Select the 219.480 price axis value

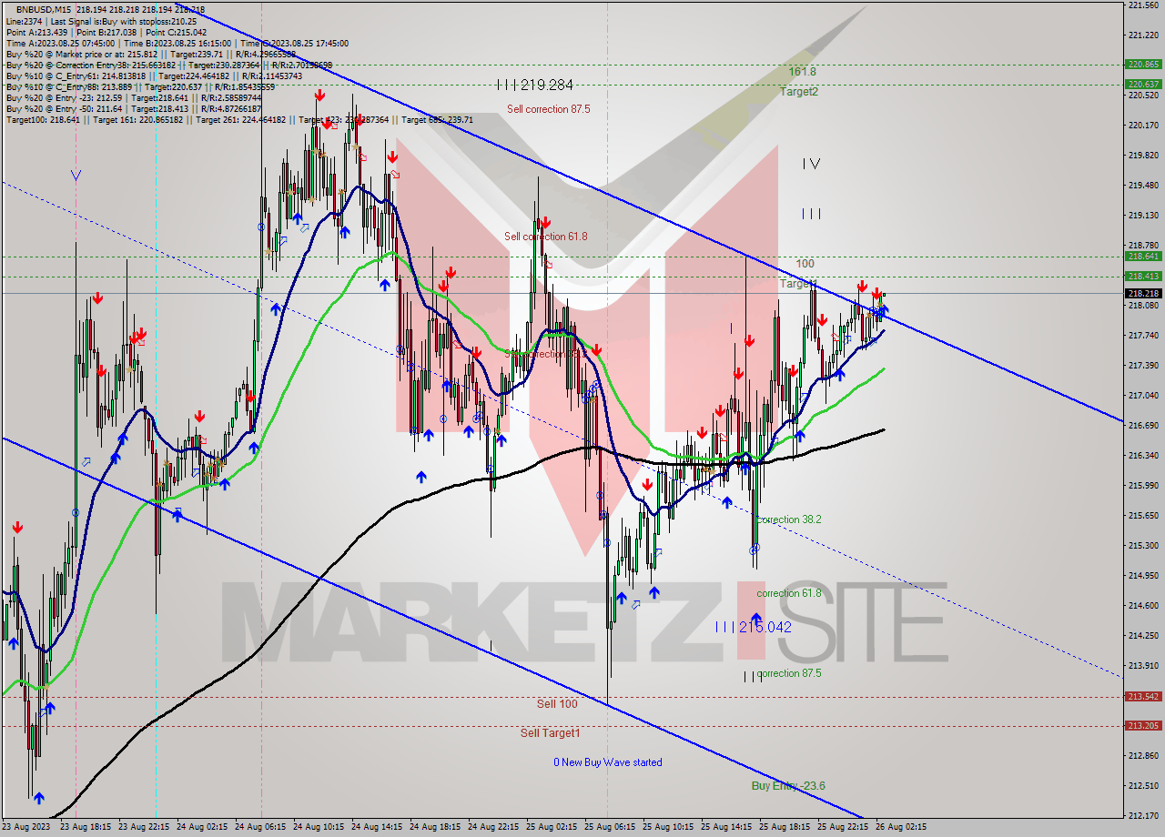[1143, 185]
